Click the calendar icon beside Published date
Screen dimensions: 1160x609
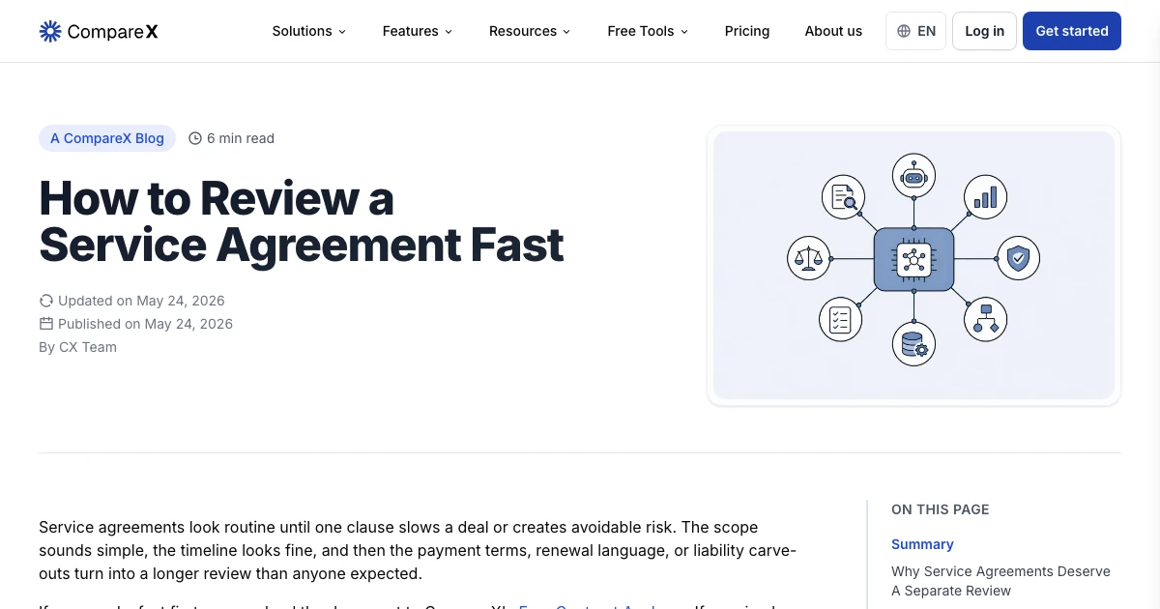coord(45,324)
